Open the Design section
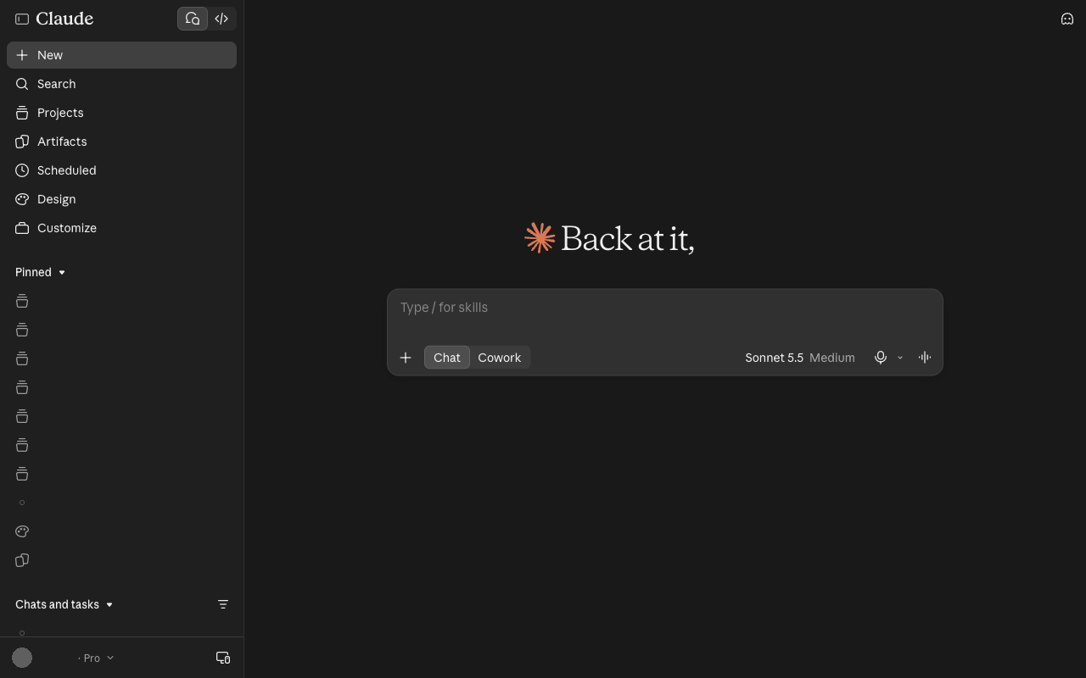The width and height of the screenshot is (1086, 678). click(x=121, y=199)
